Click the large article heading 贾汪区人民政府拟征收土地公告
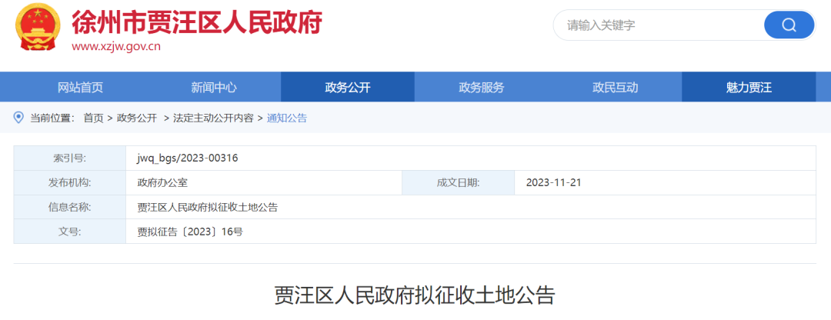This screenshot has width=831, height=320. [415, 295]
